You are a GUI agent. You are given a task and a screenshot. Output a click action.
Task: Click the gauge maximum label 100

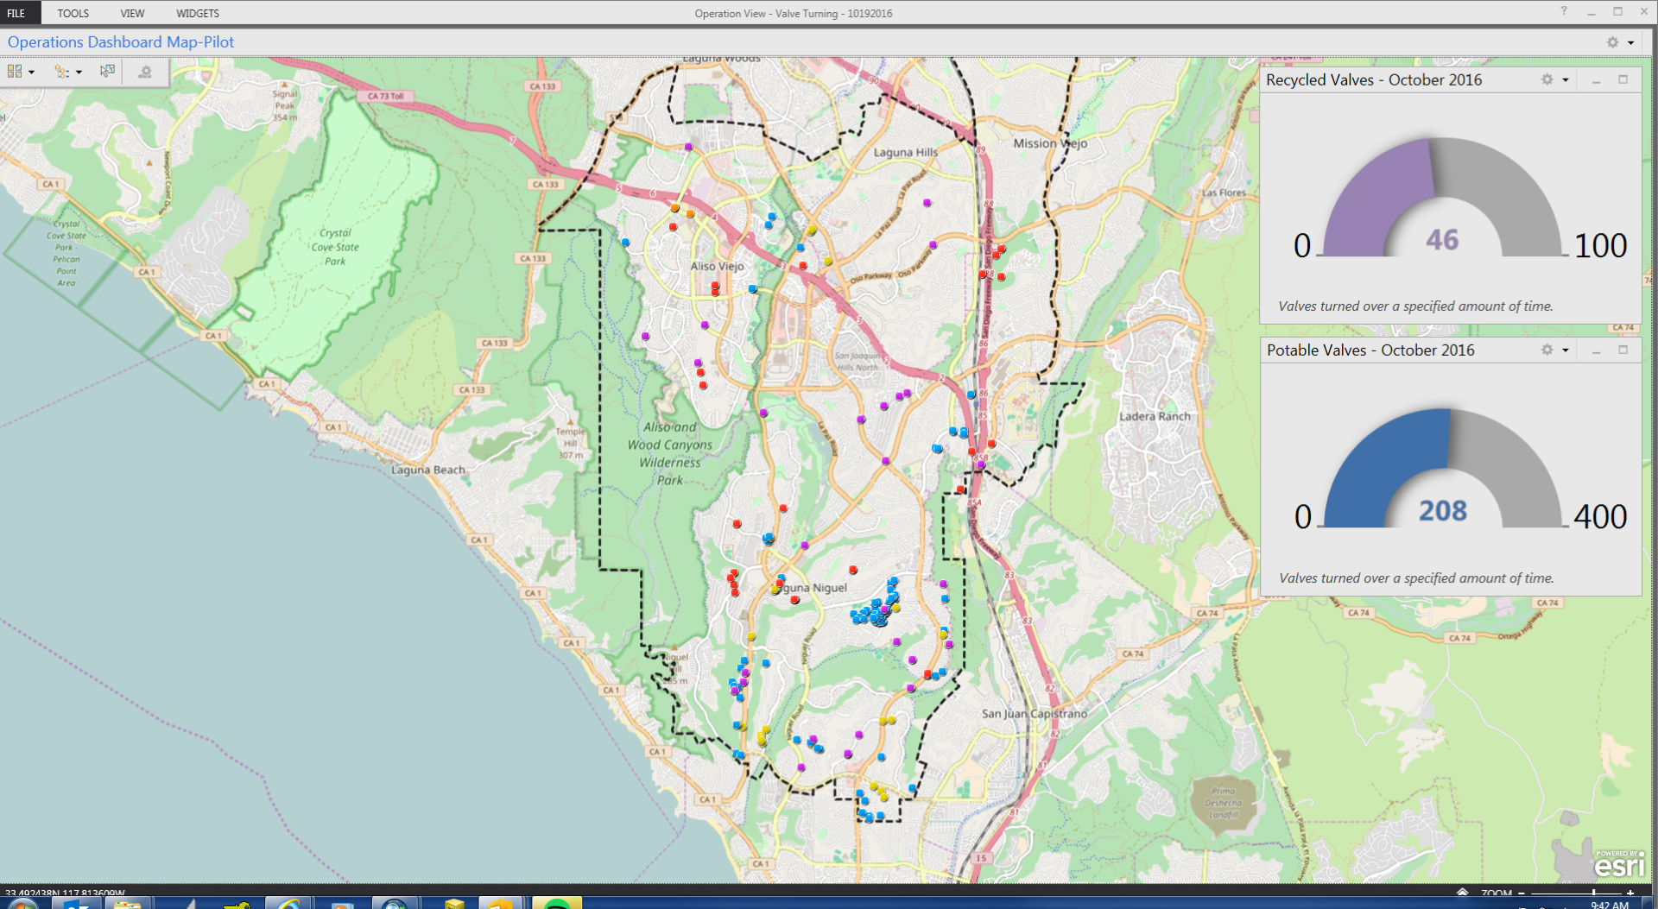(x=1600, y=246)
